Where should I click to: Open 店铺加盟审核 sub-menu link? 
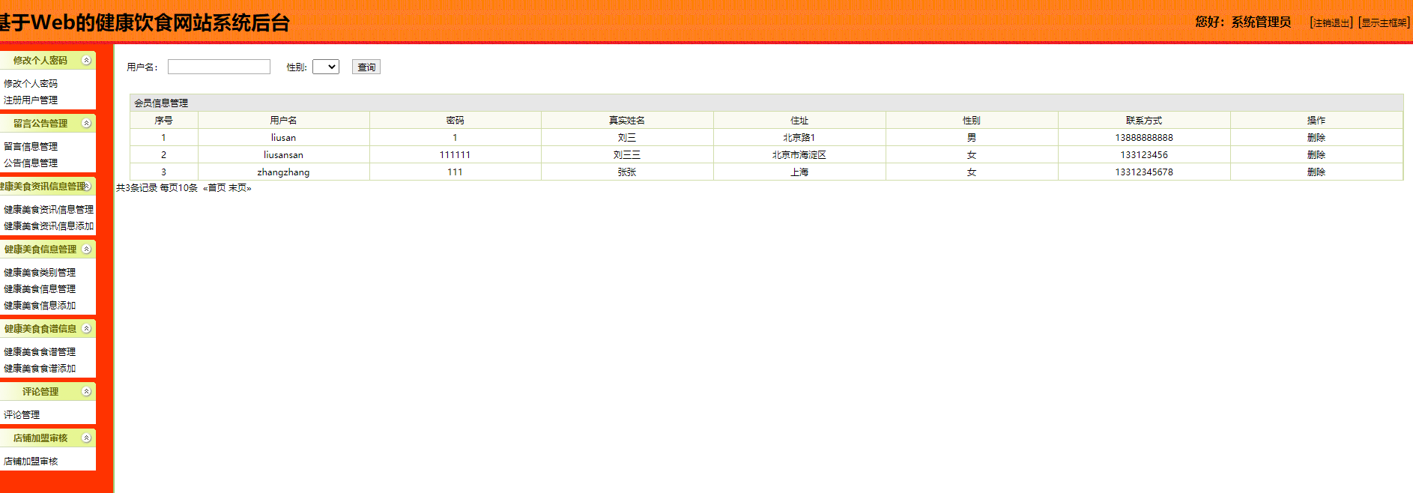click(31, 461)
